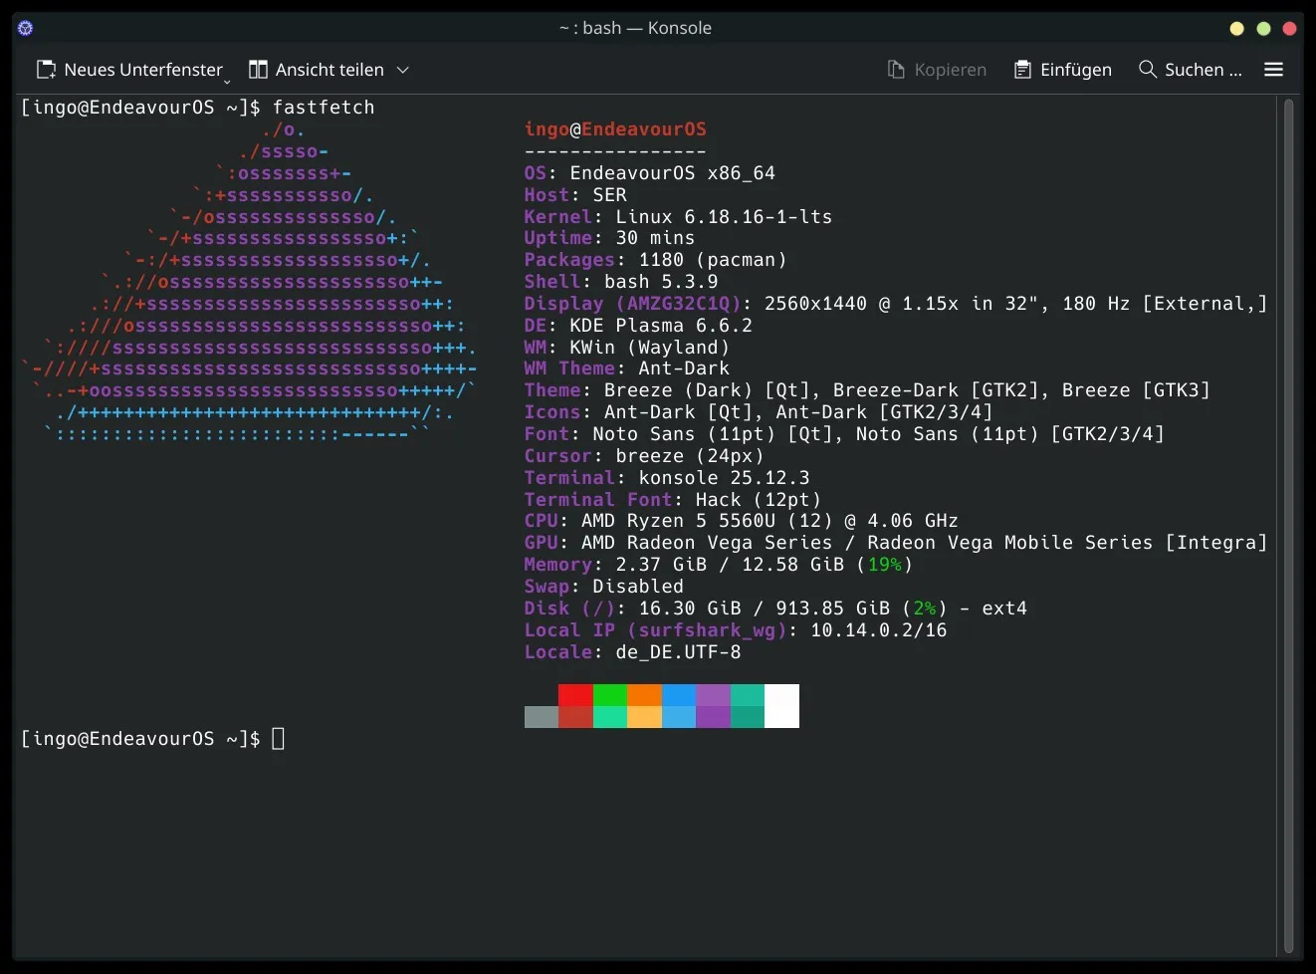Expand the Ansicht teilen chevron
Screen dimensions: 1316x974
[403, 70]
